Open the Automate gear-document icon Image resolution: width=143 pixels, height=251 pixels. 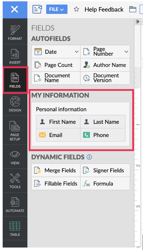point(15,202)
